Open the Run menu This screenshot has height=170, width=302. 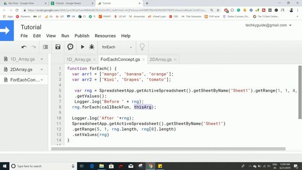[x=65, y=36]
